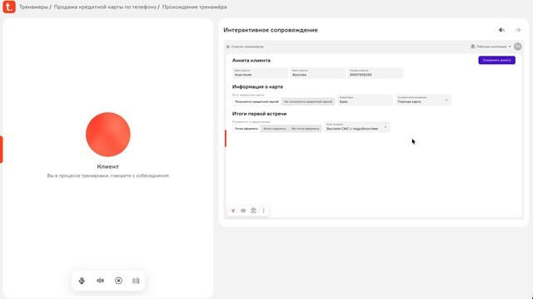Open the Тренажеры breadcrumb link
This screenshot has width=533, height=299.
click(x=33, y=7)
